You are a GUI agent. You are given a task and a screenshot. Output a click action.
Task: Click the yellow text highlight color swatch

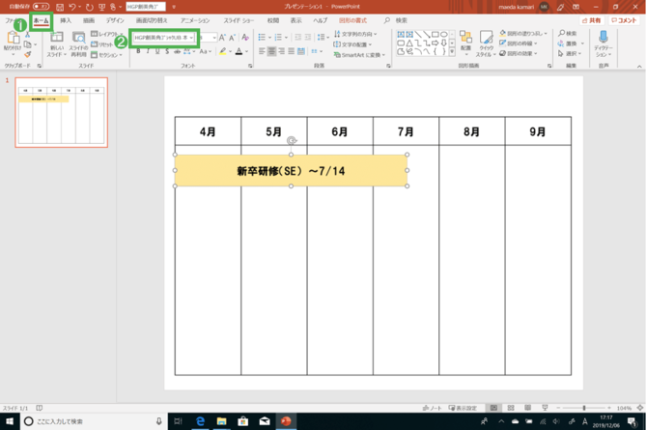click(x=222, y=51)
